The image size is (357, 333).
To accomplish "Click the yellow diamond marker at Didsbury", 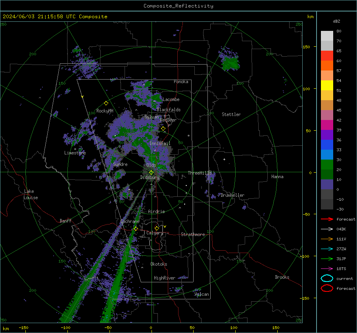I will point(152,173).
